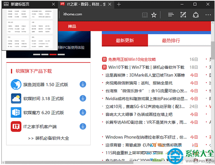Open IT之家手机客户端 text link
Image resolution: width=215 pixels, height=165 pixels.
(40, 127)
